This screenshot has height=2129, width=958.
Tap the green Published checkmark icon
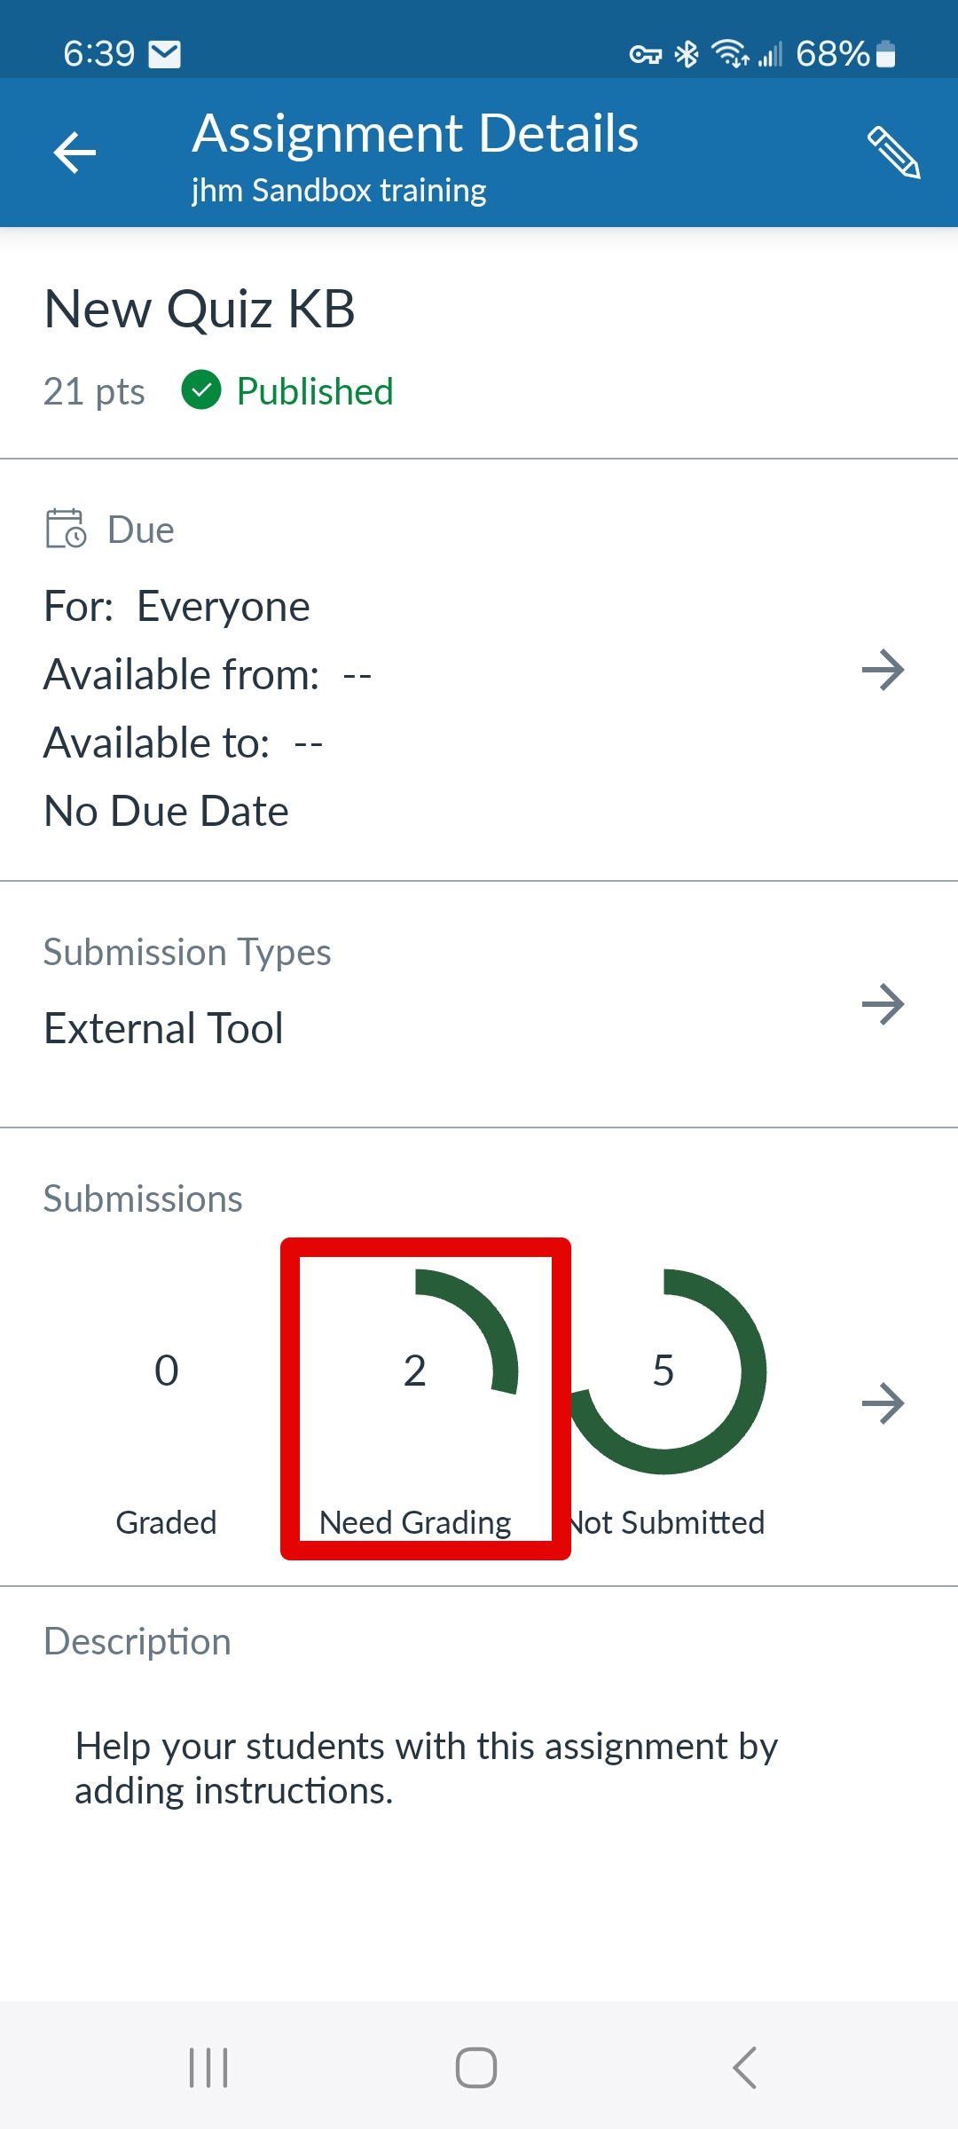[201, 390]
